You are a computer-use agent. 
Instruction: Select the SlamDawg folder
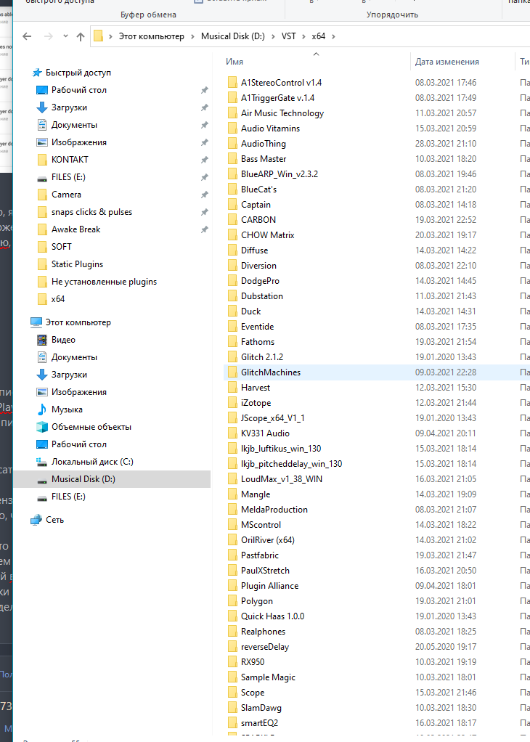coord(261,708)
